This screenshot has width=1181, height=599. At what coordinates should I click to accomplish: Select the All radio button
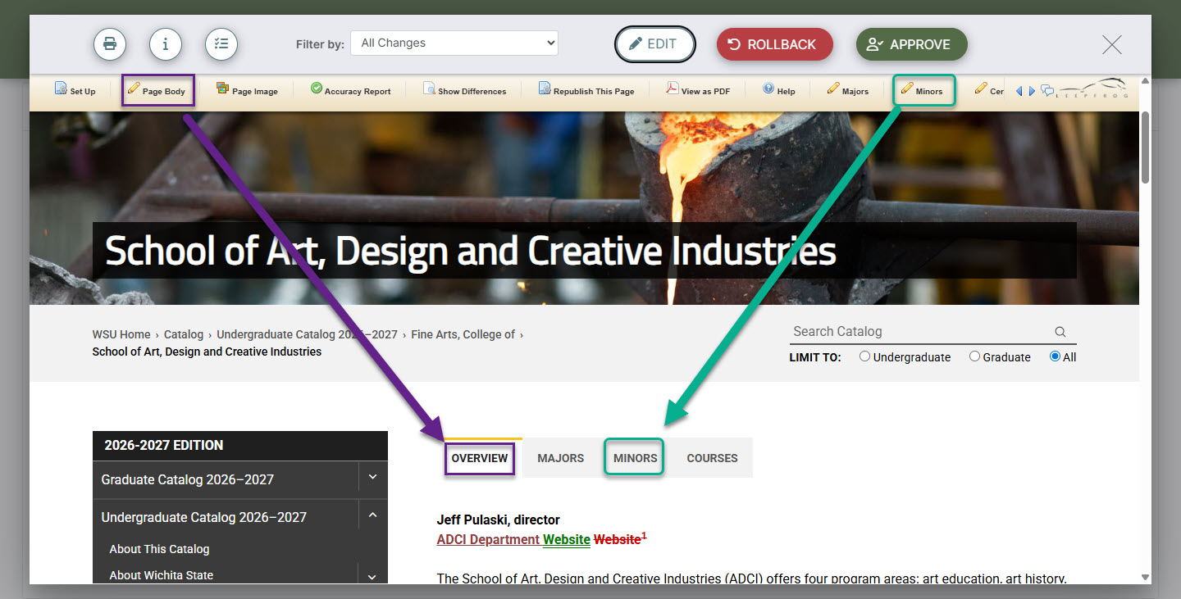[1055, 356]
